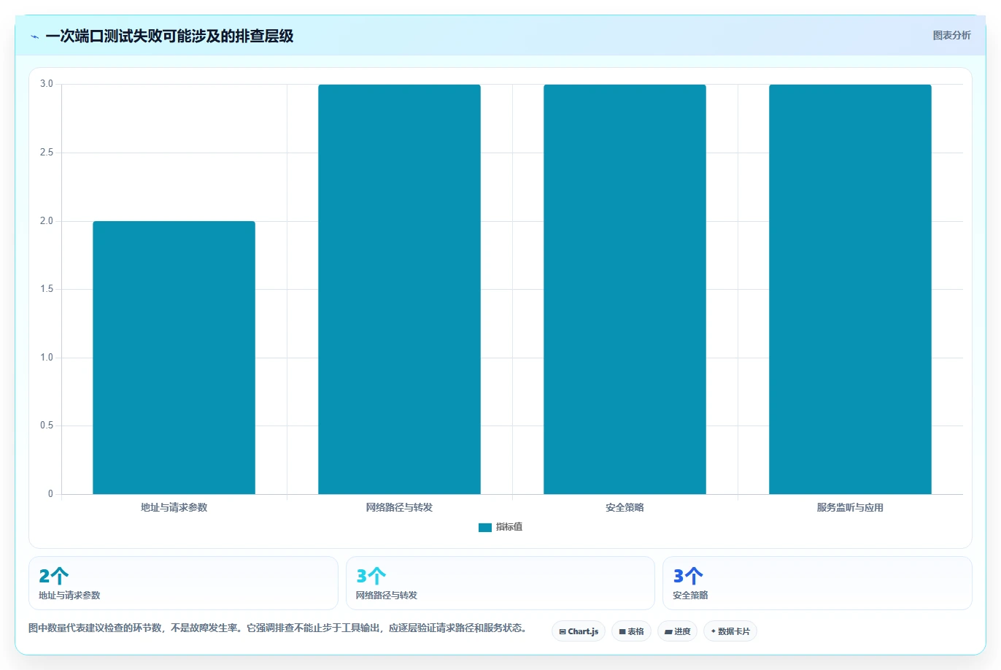Click y-axis value 0.5

[x=47, y=426]
